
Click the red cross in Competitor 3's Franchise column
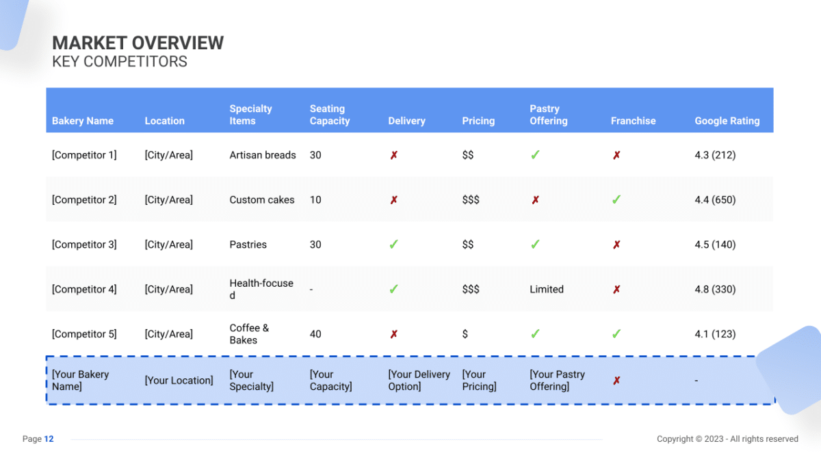pyautogui.click(x=616, y=244)
